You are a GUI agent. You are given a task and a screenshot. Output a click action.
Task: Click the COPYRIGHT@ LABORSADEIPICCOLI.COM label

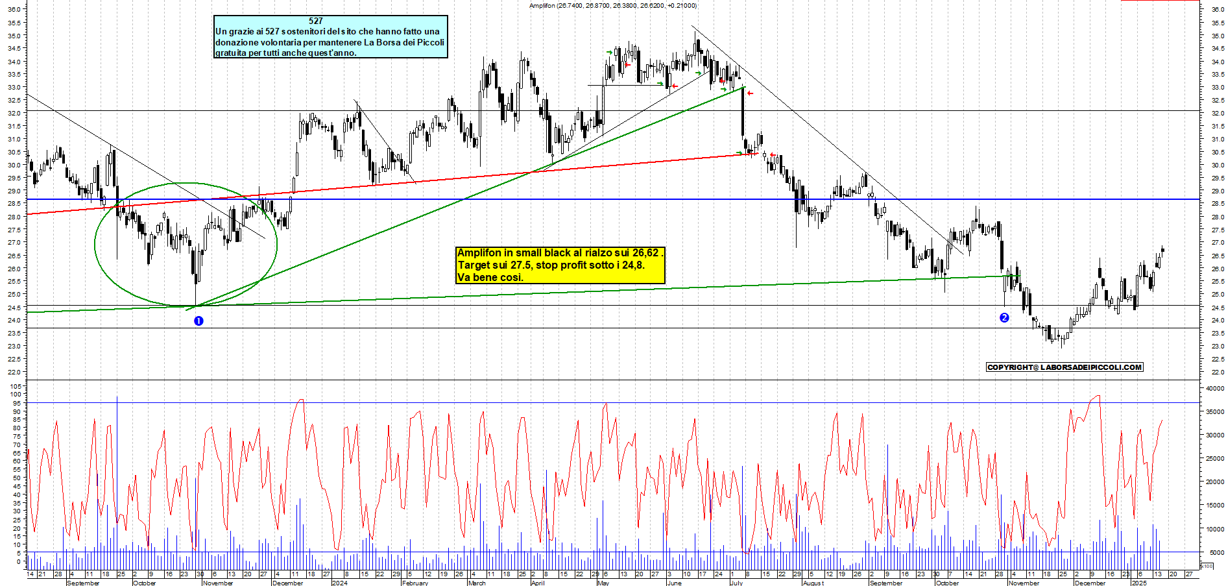click(1064, 367)
